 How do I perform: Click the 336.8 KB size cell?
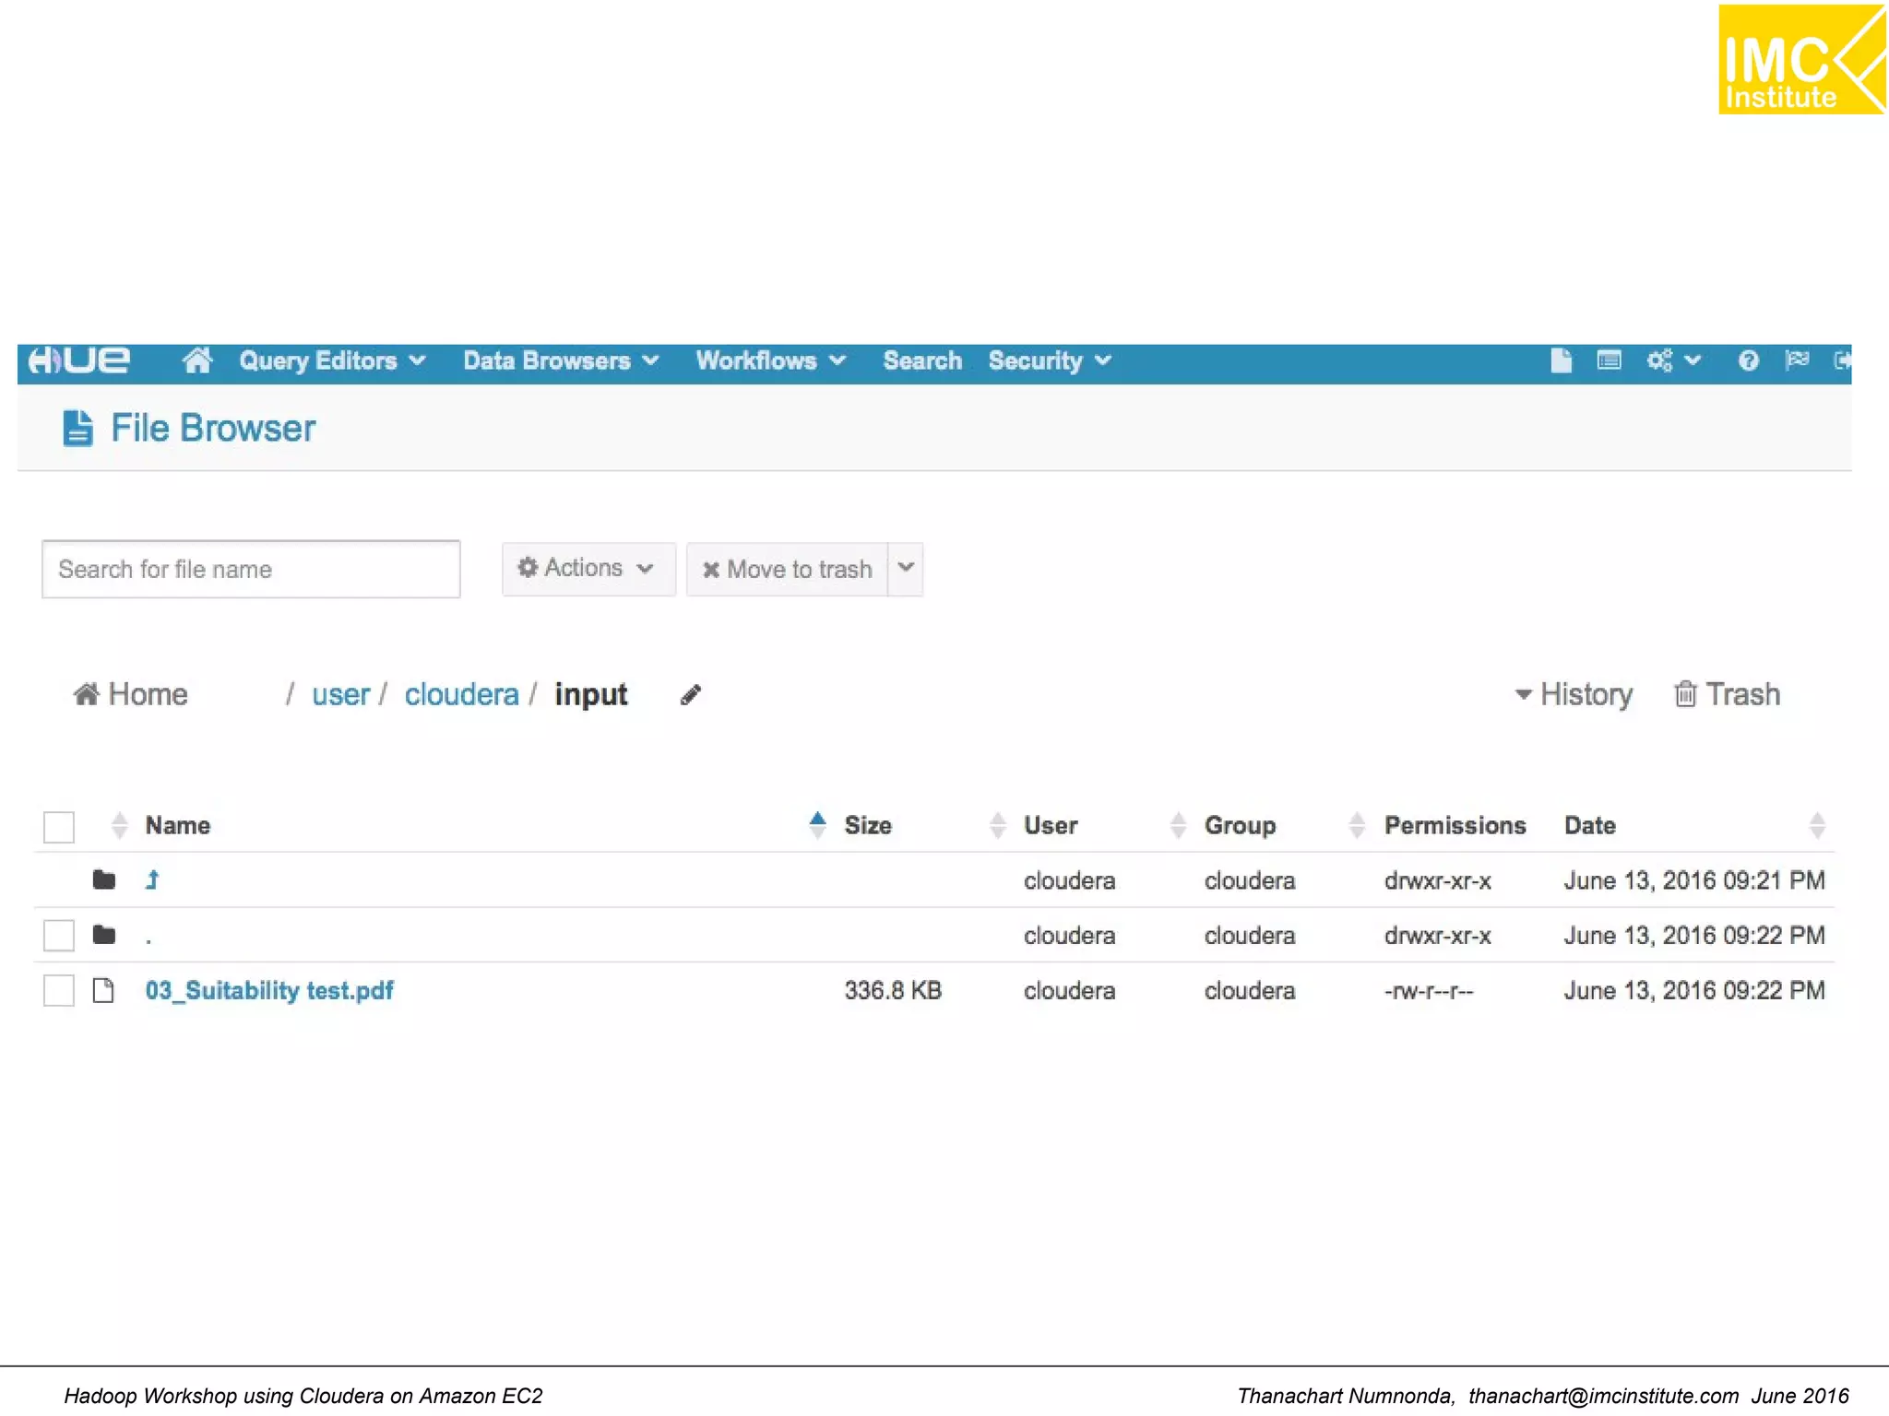coord(893,990)
